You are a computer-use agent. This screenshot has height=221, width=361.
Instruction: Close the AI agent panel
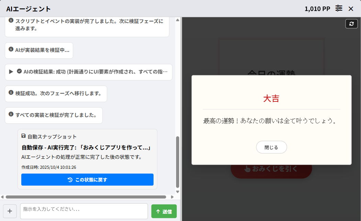[x=351, y=9]
